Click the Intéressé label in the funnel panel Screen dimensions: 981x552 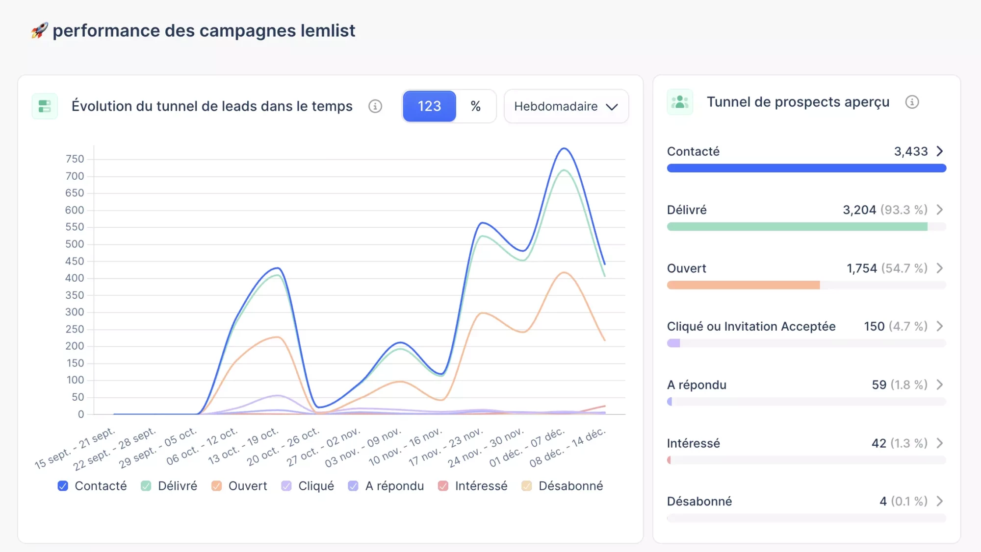click(694, 443)
